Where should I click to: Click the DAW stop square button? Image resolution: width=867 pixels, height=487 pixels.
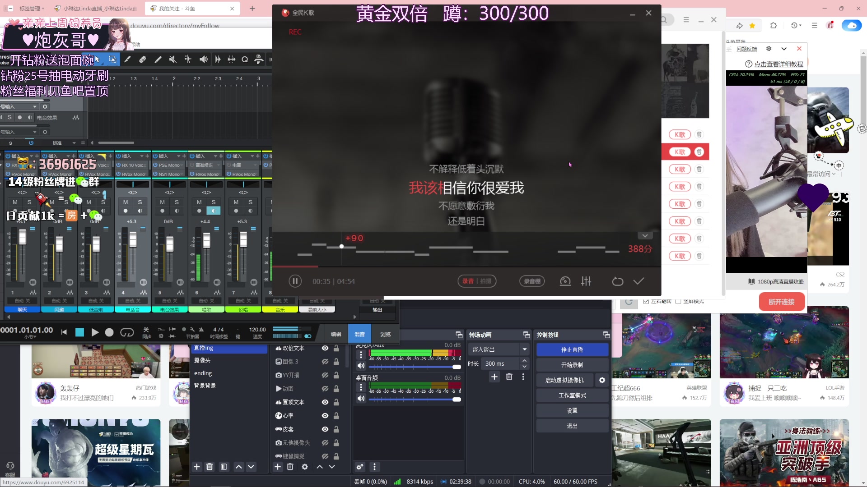click(79, 332)
